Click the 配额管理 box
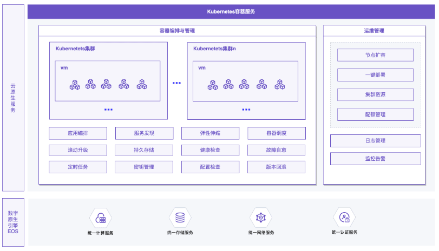Image resolution: width=439 pixels, height=251 pixels. 375,114
